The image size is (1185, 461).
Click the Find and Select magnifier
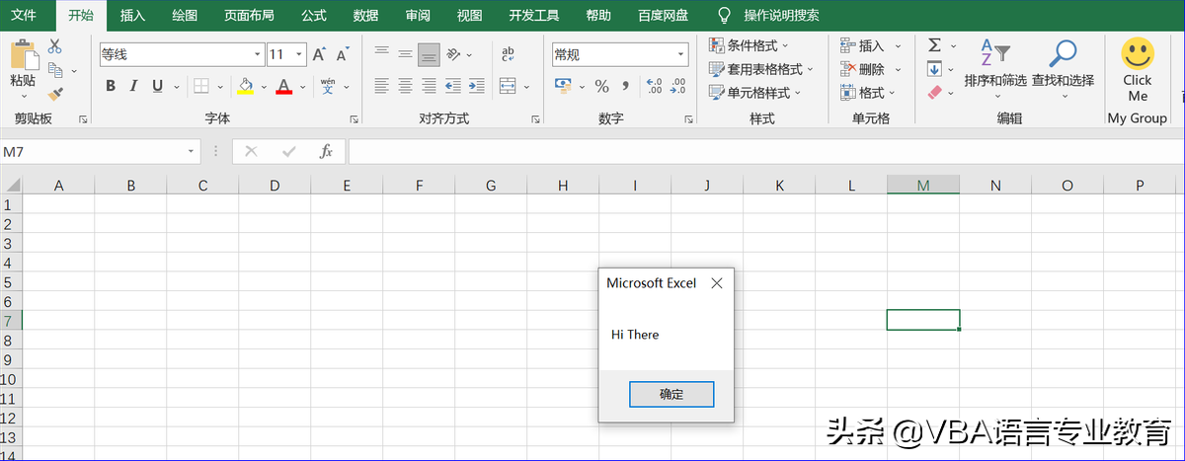(1063, 52)
